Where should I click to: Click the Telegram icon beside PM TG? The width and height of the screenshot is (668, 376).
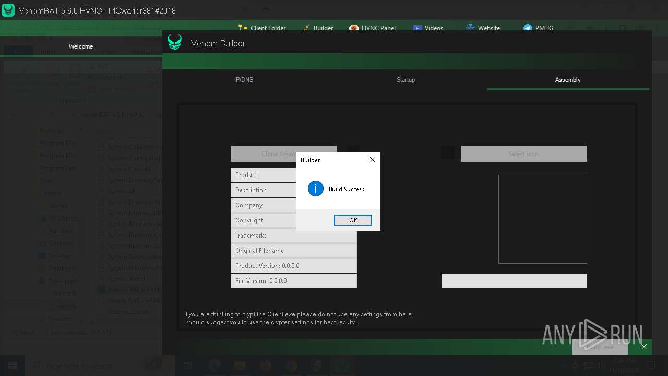tap(528, 28)
